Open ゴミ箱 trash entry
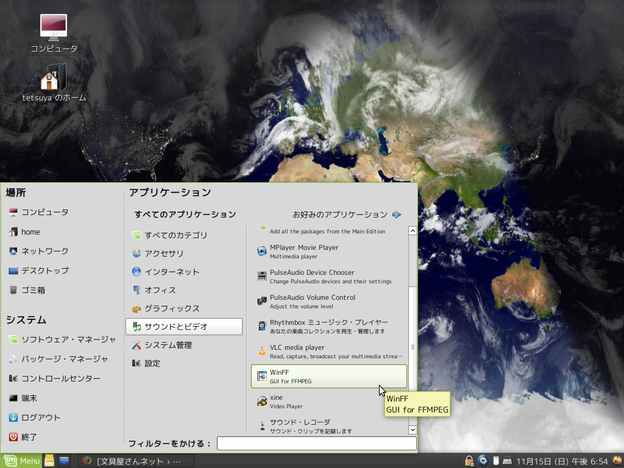Screen dimensions: 624x468 [27, 290]
